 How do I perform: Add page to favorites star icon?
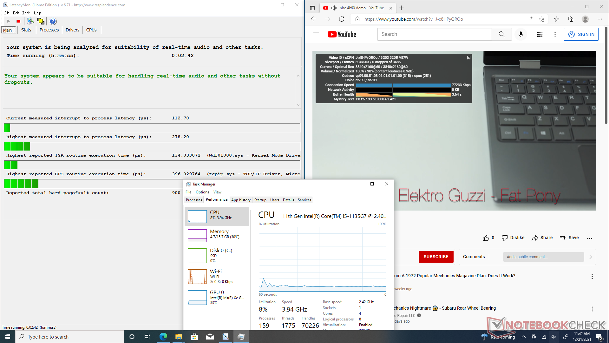pos(541,19)
